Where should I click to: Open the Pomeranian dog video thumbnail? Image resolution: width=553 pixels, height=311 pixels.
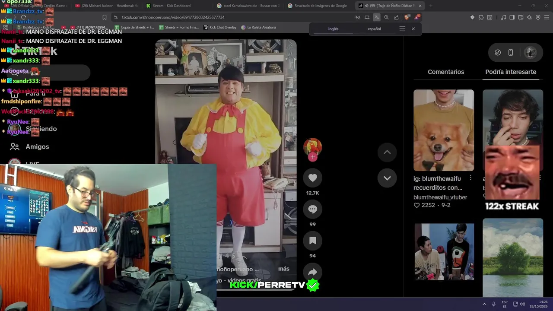click(x=444, y=130)
